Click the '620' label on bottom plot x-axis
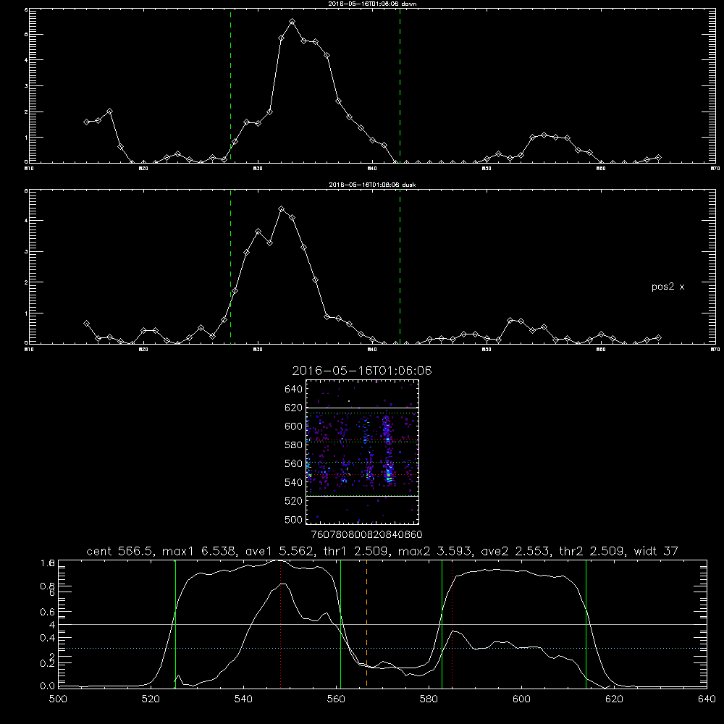Viewport: 724px width, 724px height. (614, 699)
